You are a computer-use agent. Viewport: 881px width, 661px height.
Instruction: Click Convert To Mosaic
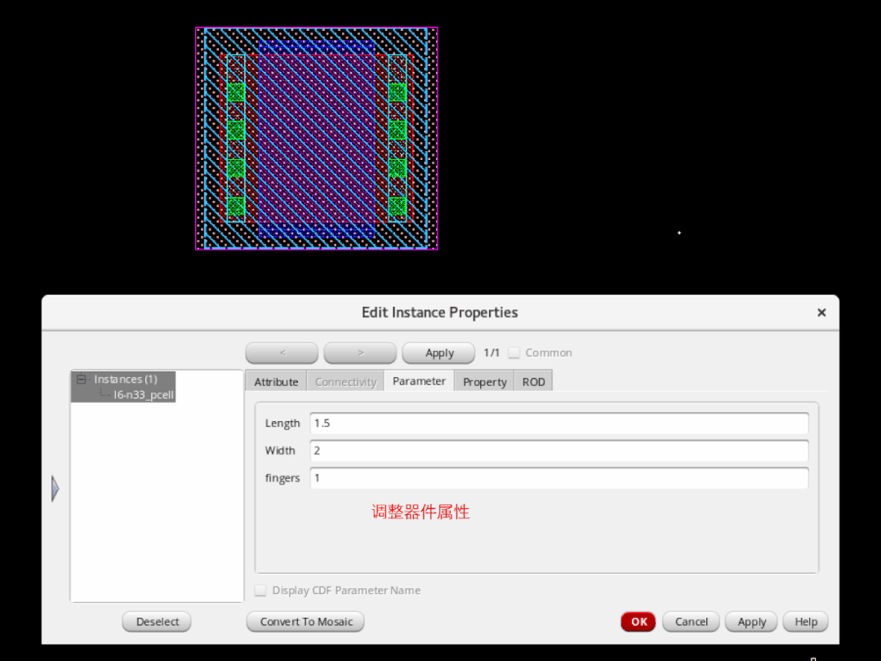[x=305, y=622]
